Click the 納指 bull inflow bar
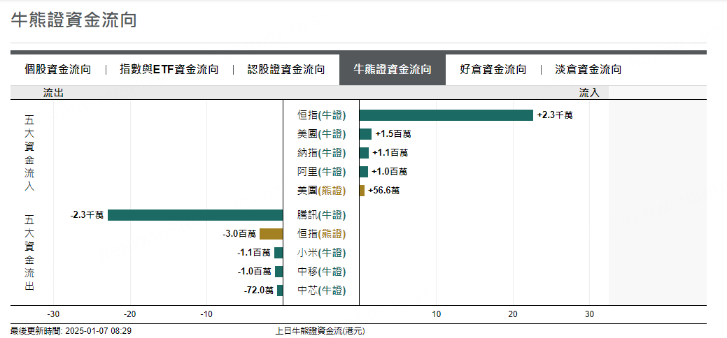The width and height of the screenshot is (727, 338). [x=364, y=153]
